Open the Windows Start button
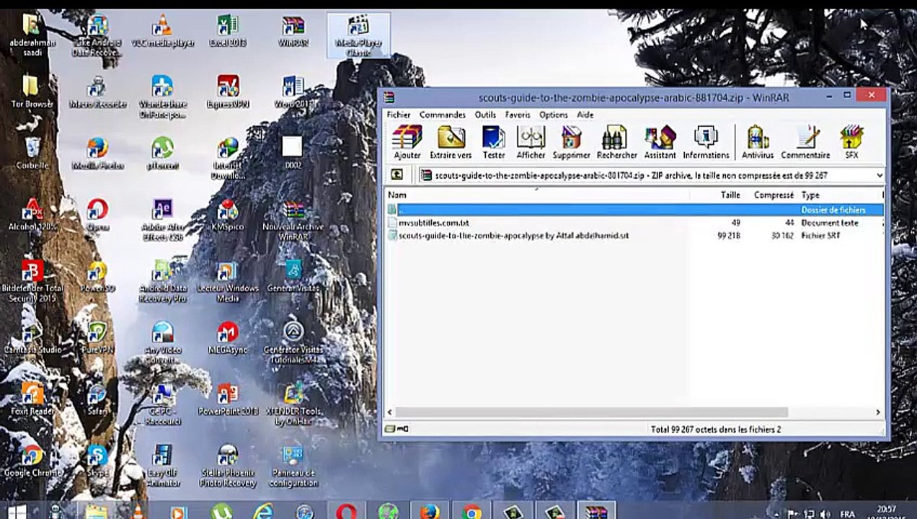Image resolution: width=917 pixels, height=519 pixels. (x=17, y=511)
